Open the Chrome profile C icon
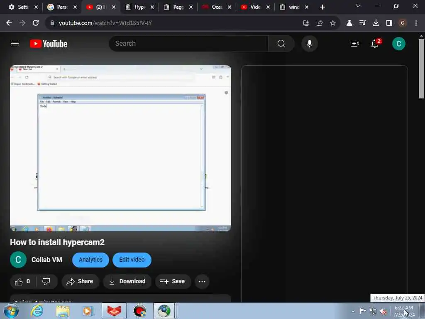Image resolution: width=425 pixels, height=319 pixels. (403, 23)
